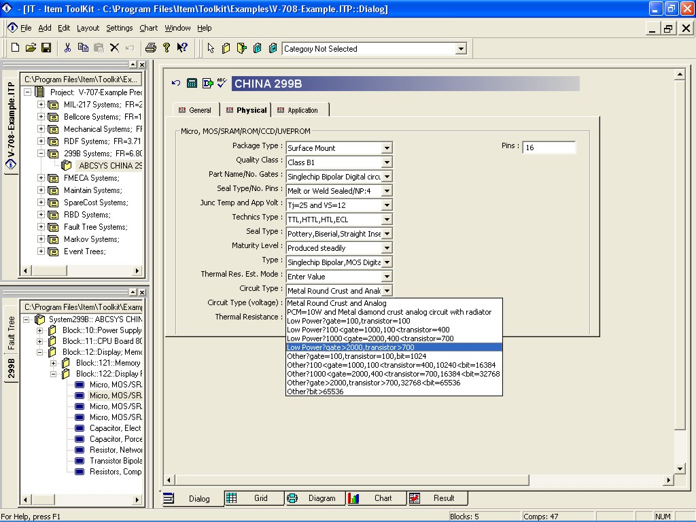
Task: Delete item using the X toolbar icon
Action: pos(114,48)
